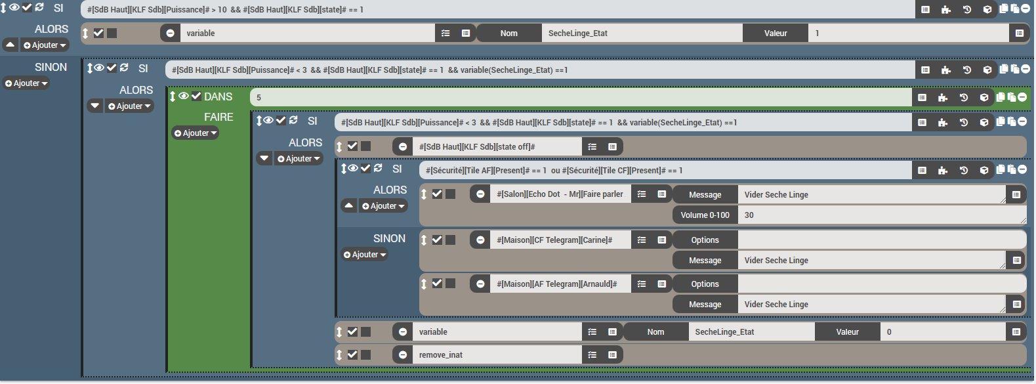
Task: Uncheck the enable checkbox of Puissance > 10 SI
Action: pyautogui.click(x=27, y=7)
